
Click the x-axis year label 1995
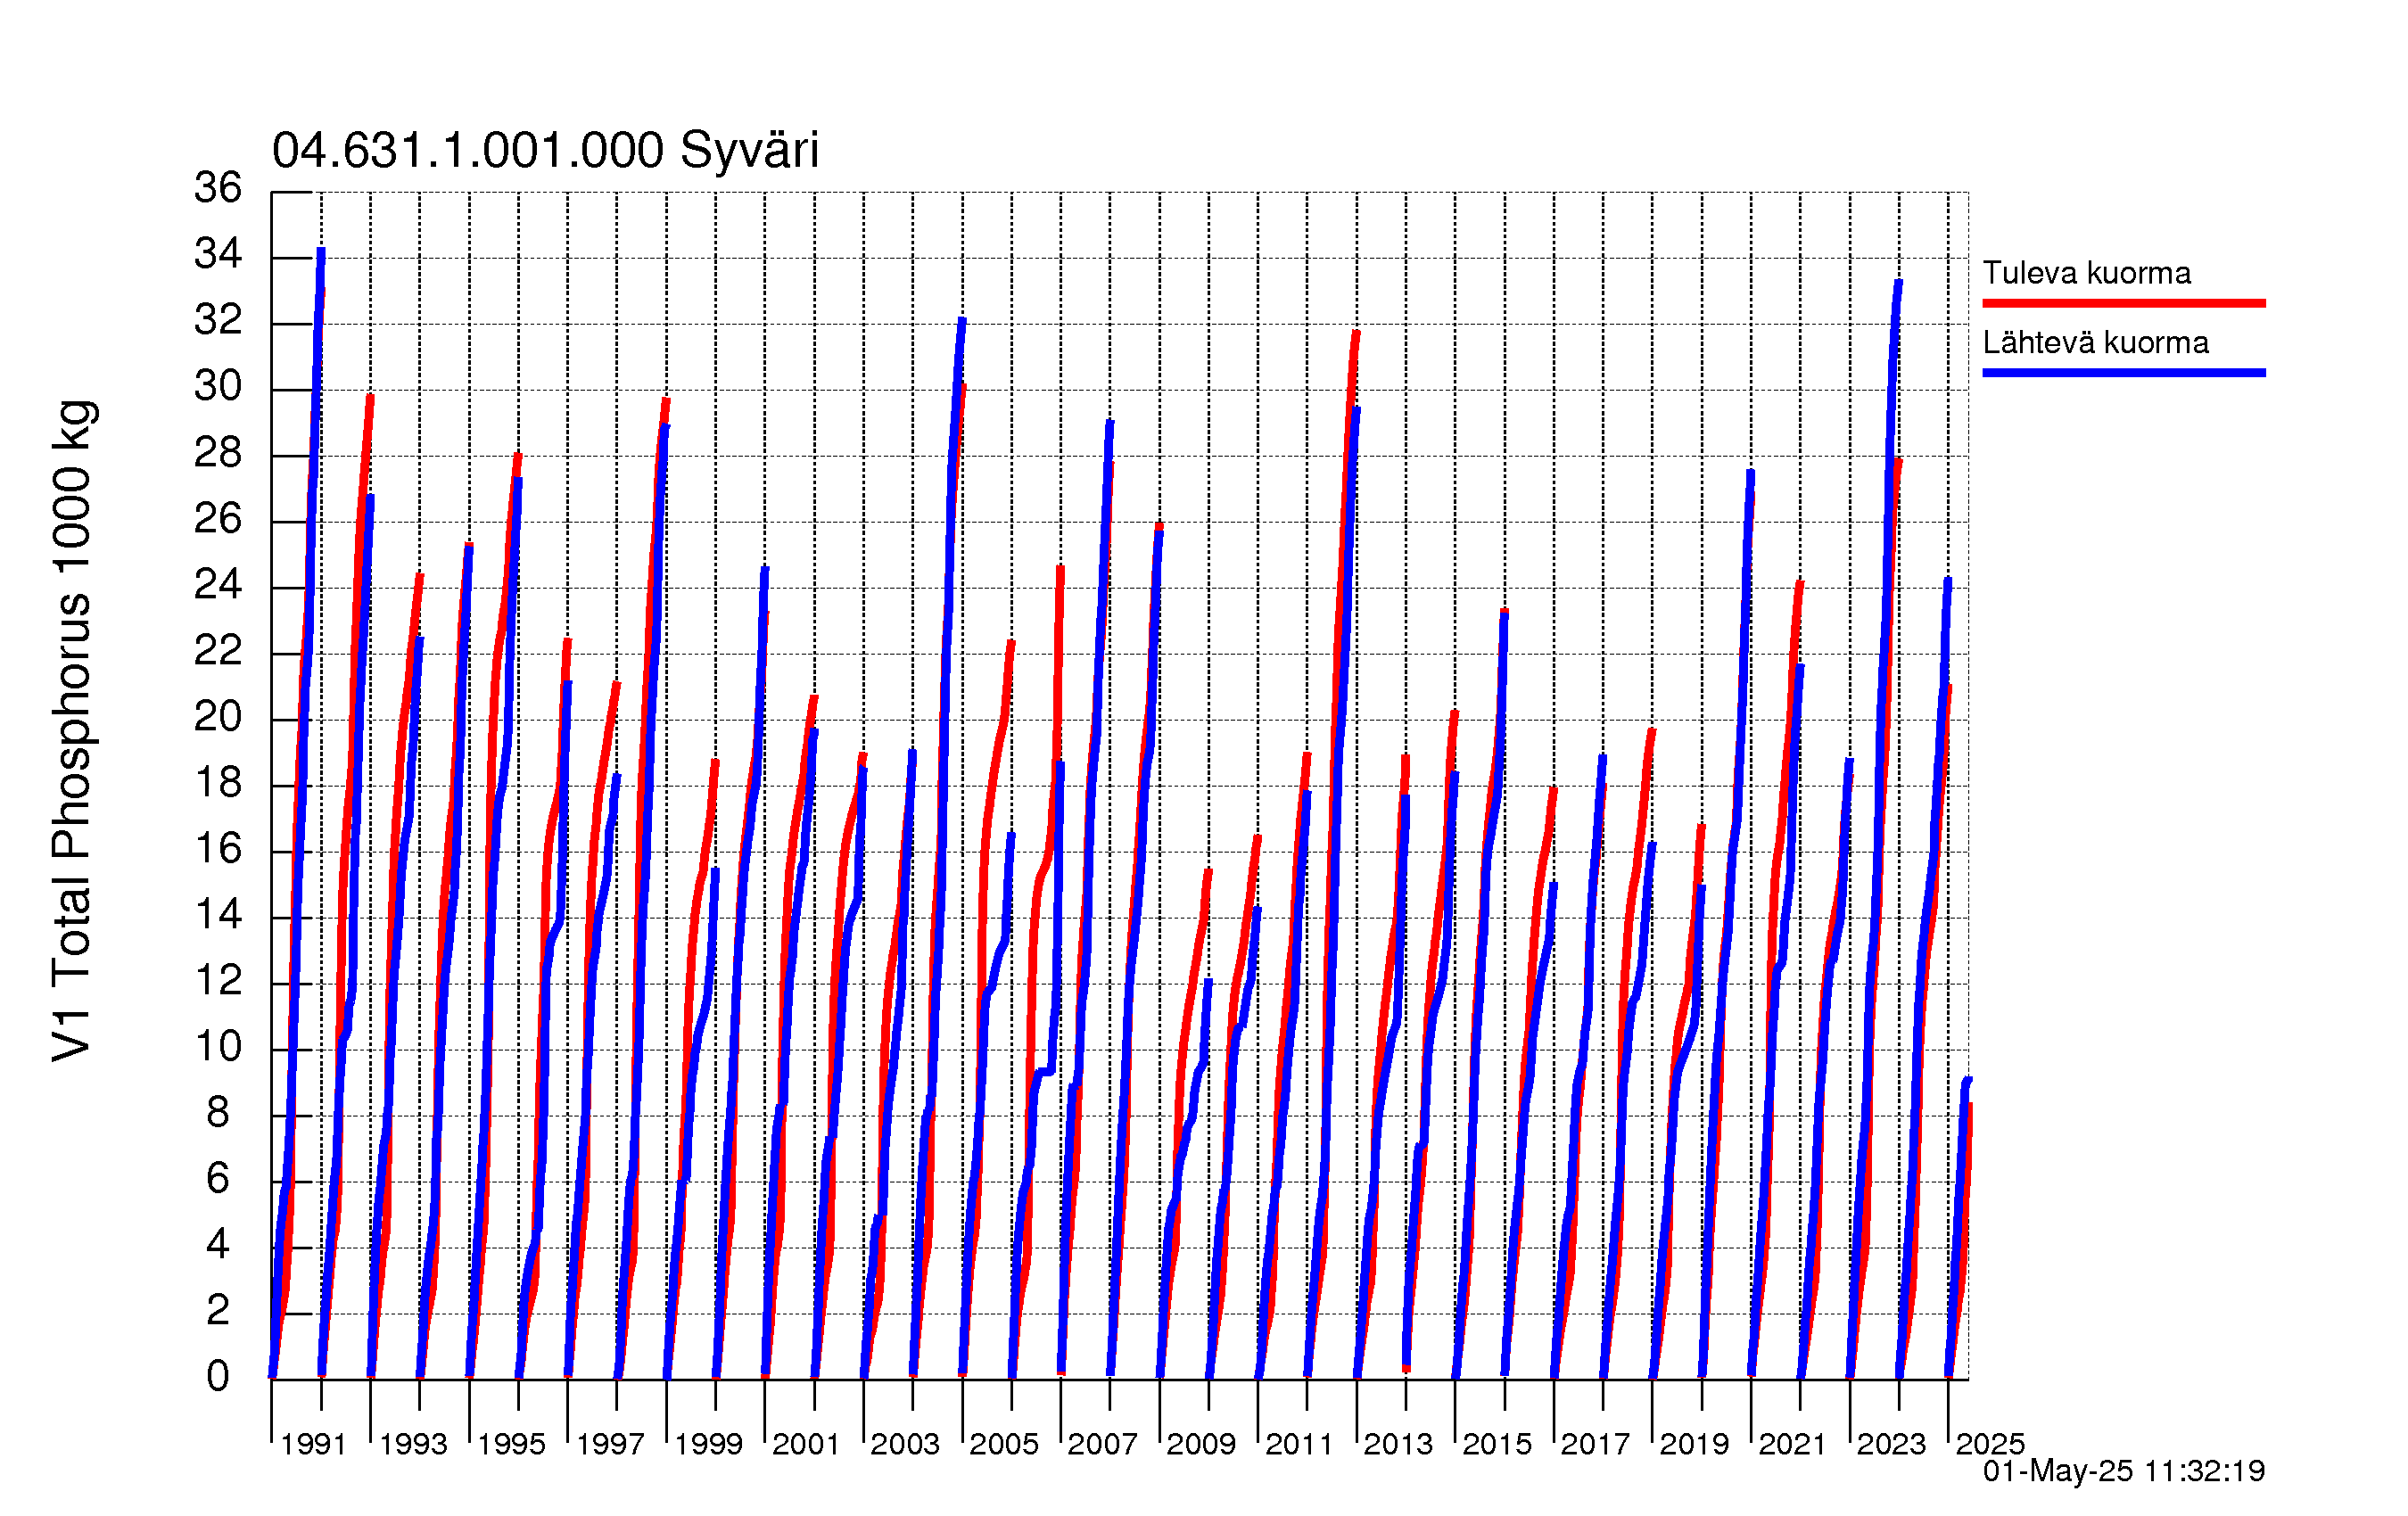click(x=511, y=1444)
